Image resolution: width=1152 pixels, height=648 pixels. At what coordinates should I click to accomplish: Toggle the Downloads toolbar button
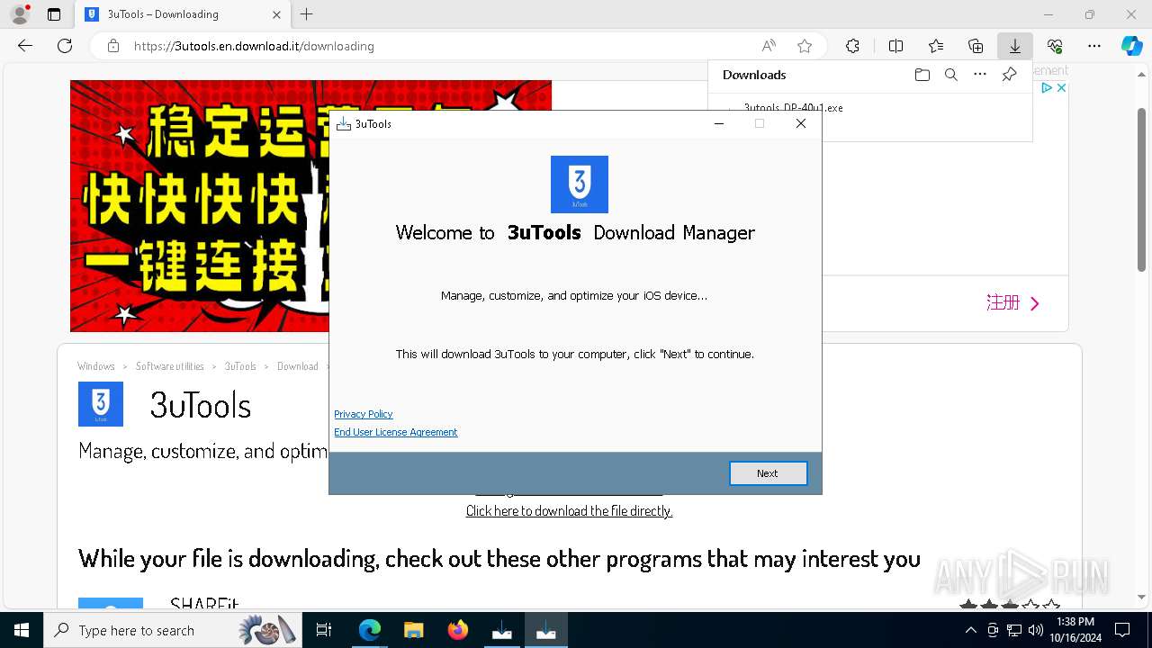[x=1015, y=46]
